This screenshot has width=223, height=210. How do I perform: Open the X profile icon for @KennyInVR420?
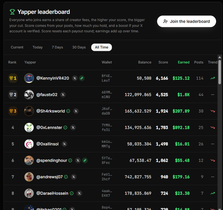(x=75, y=78)
